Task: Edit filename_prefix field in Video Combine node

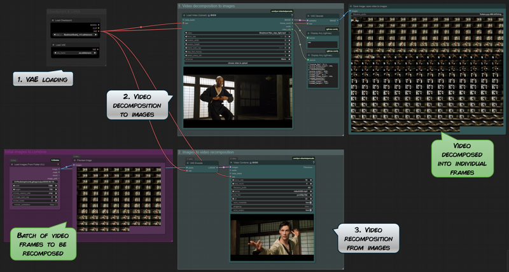Action: [272, 187]
